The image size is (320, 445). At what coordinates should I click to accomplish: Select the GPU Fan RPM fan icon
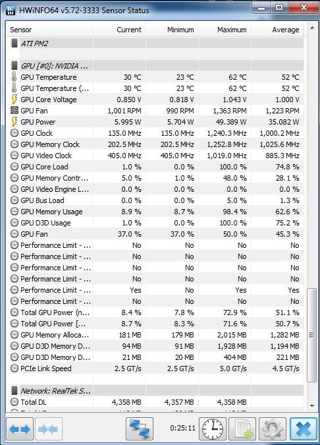(14, 110)
